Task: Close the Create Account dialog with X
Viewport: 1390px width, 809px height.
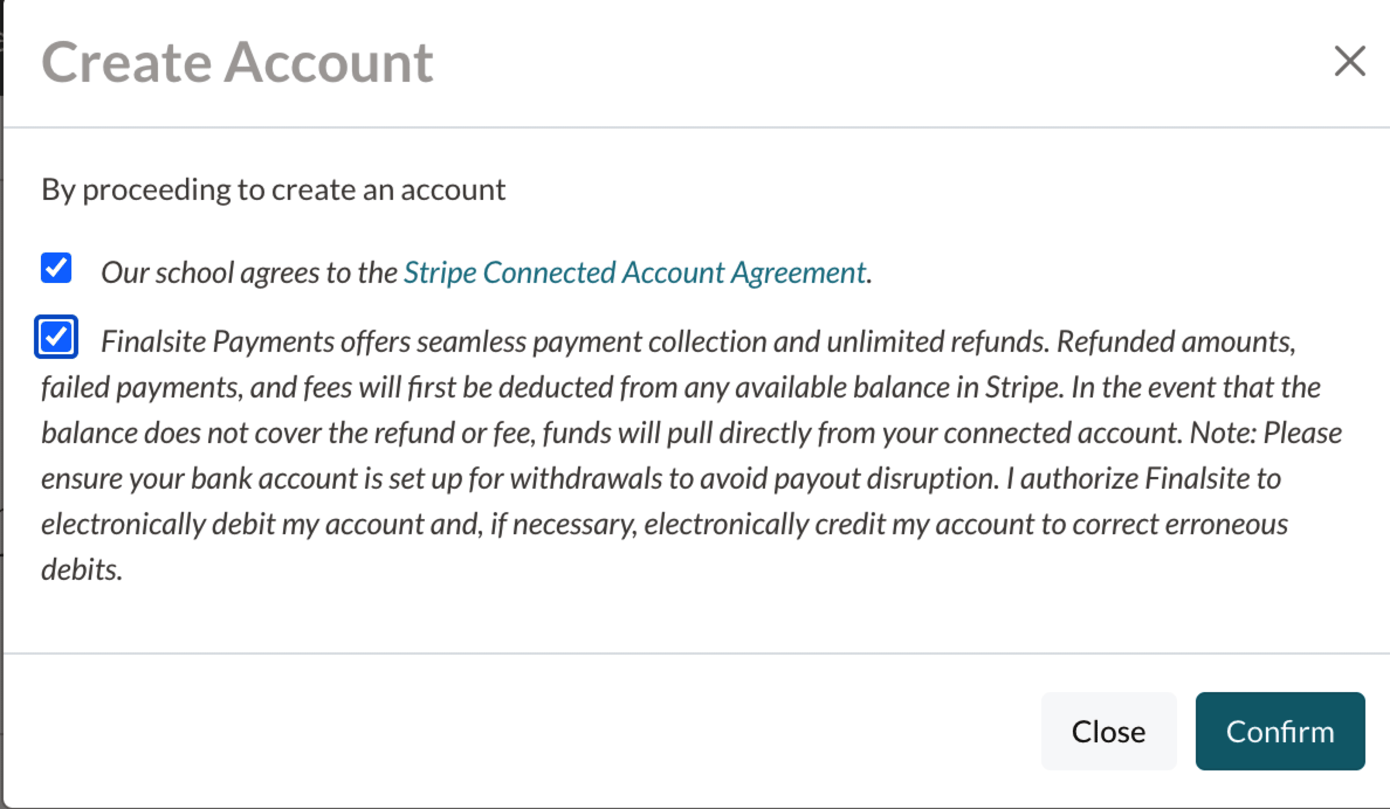Action: pyautogui.click(x=1349, y=61)
